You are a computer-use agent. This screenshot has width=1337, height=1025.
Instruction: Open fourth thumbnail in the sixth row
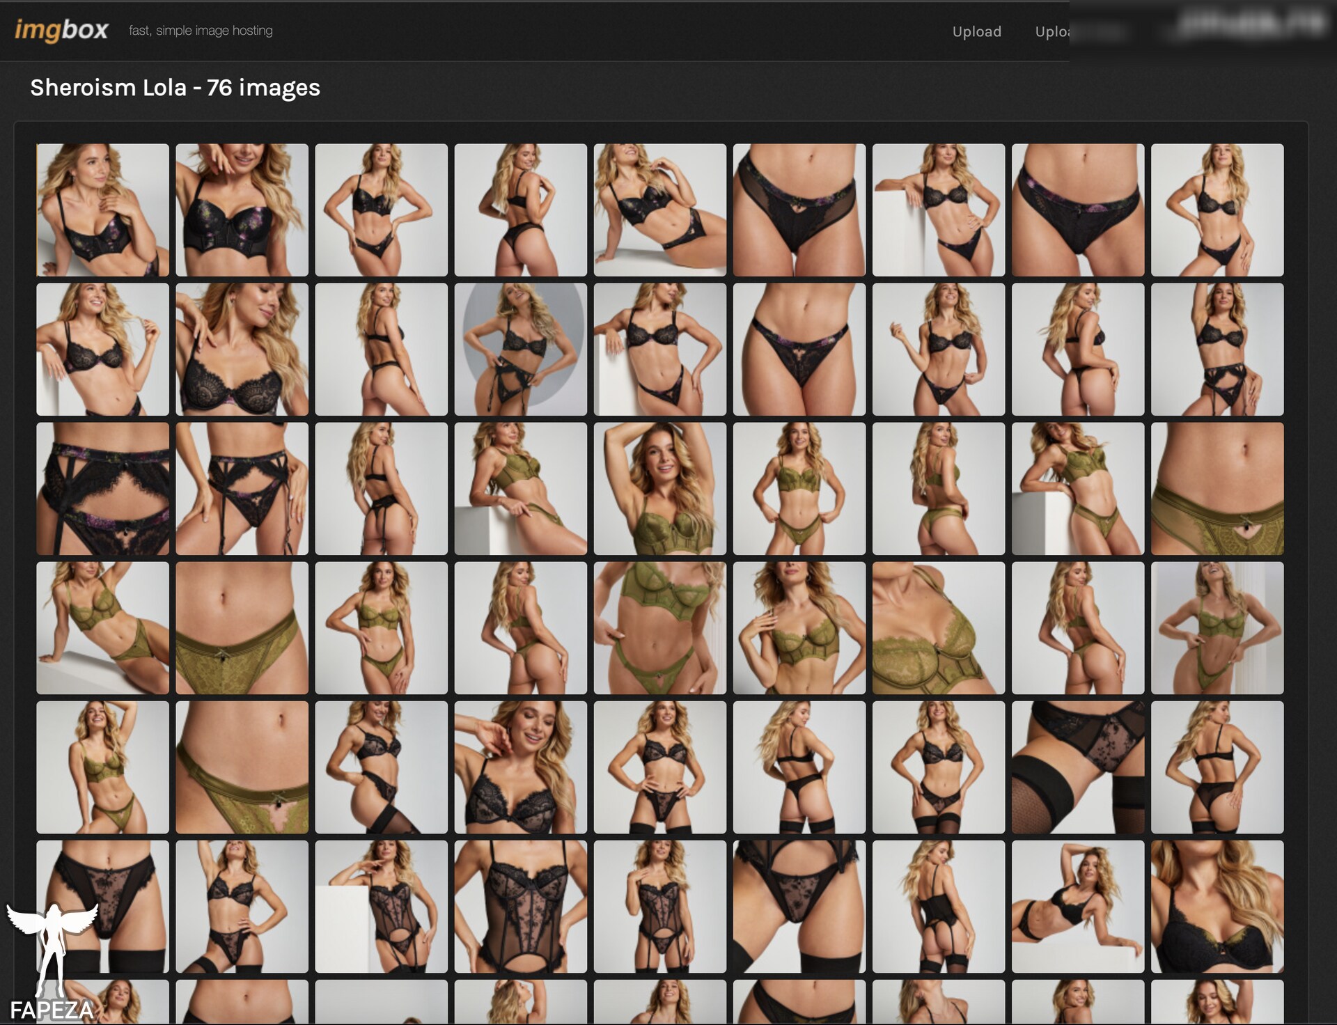point(521,907)
